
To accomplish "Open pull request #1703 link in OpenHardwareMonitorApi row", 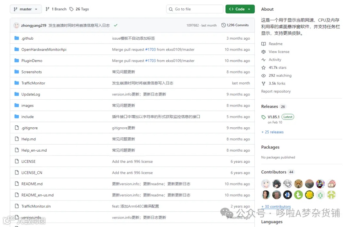I will (150, 49).
